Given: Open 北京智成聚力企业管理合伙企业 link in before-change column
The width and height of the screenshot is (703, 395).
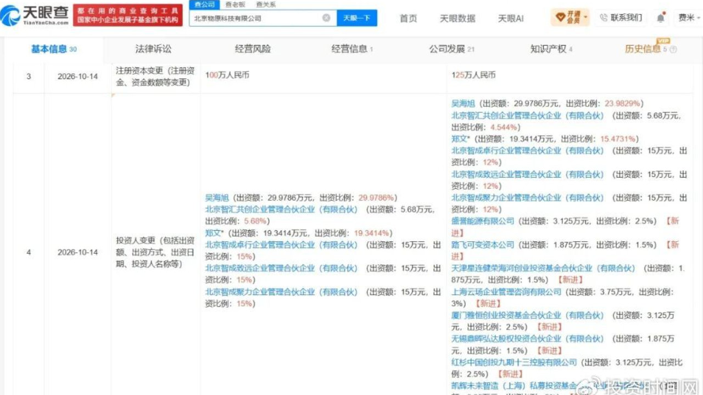Looking at the screenshot, I should pos(281,292).
